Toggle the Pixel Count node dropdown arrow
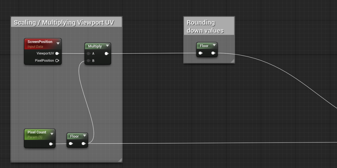Viewport: 337px width, 168px height. coord(52,134)
